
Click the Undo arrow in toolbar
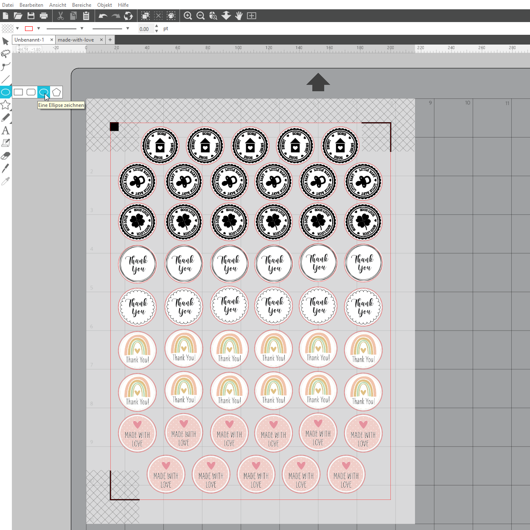coord(103,16)
